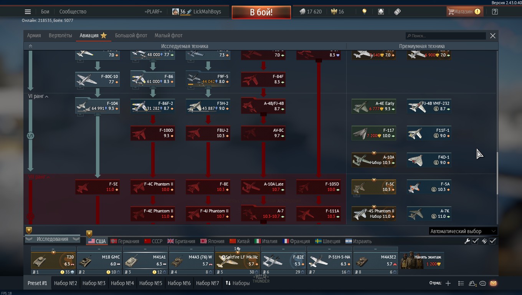Select Japan nation flag tab
Screen dimensions: 522x295
tap(212, 241)
